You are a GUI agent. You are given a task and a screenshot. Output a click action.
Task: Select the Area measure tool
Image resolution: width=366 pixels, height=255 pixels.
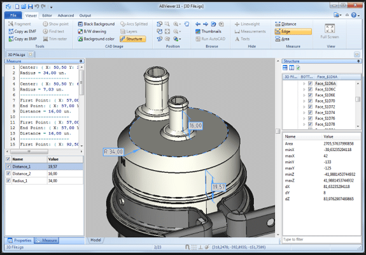282,39
